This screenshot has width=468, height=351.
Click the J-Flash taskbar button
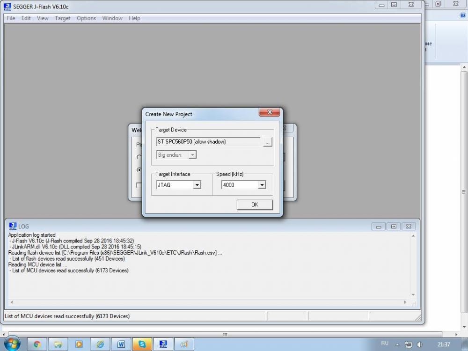[x=163, y=344]
